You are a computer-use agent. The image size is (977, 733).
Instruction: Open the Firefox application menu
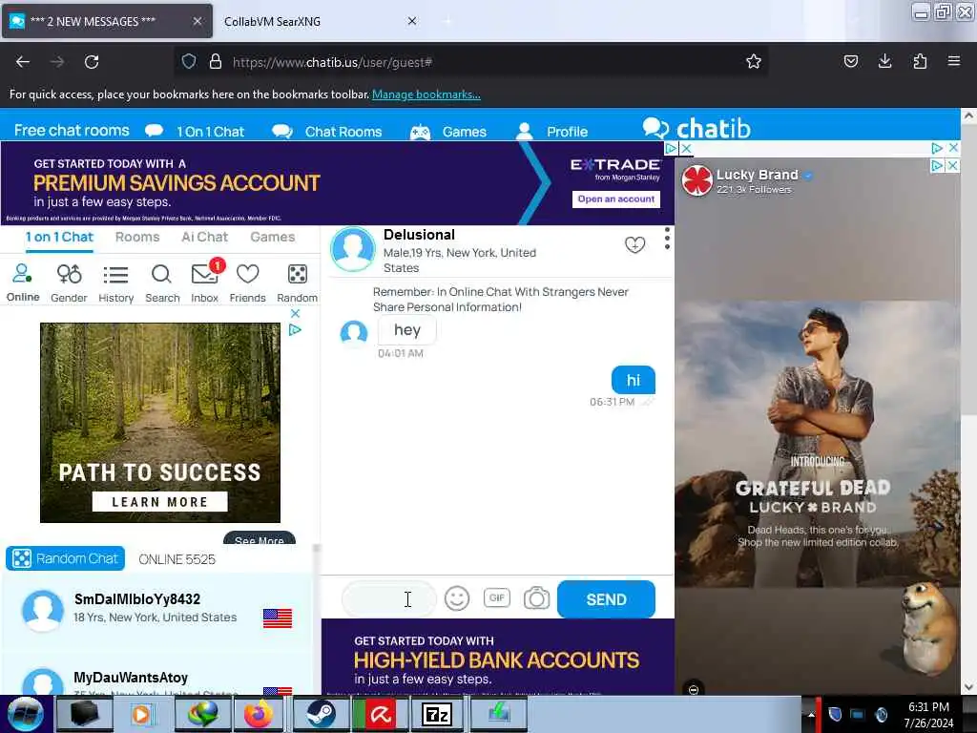click(953, 61)
